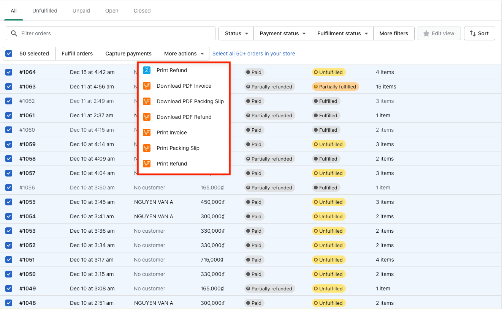The width and height of the screenshot is (502, 309).
Task: Toggle the select-all checkbox beside 50 selected
Action: 9,54
